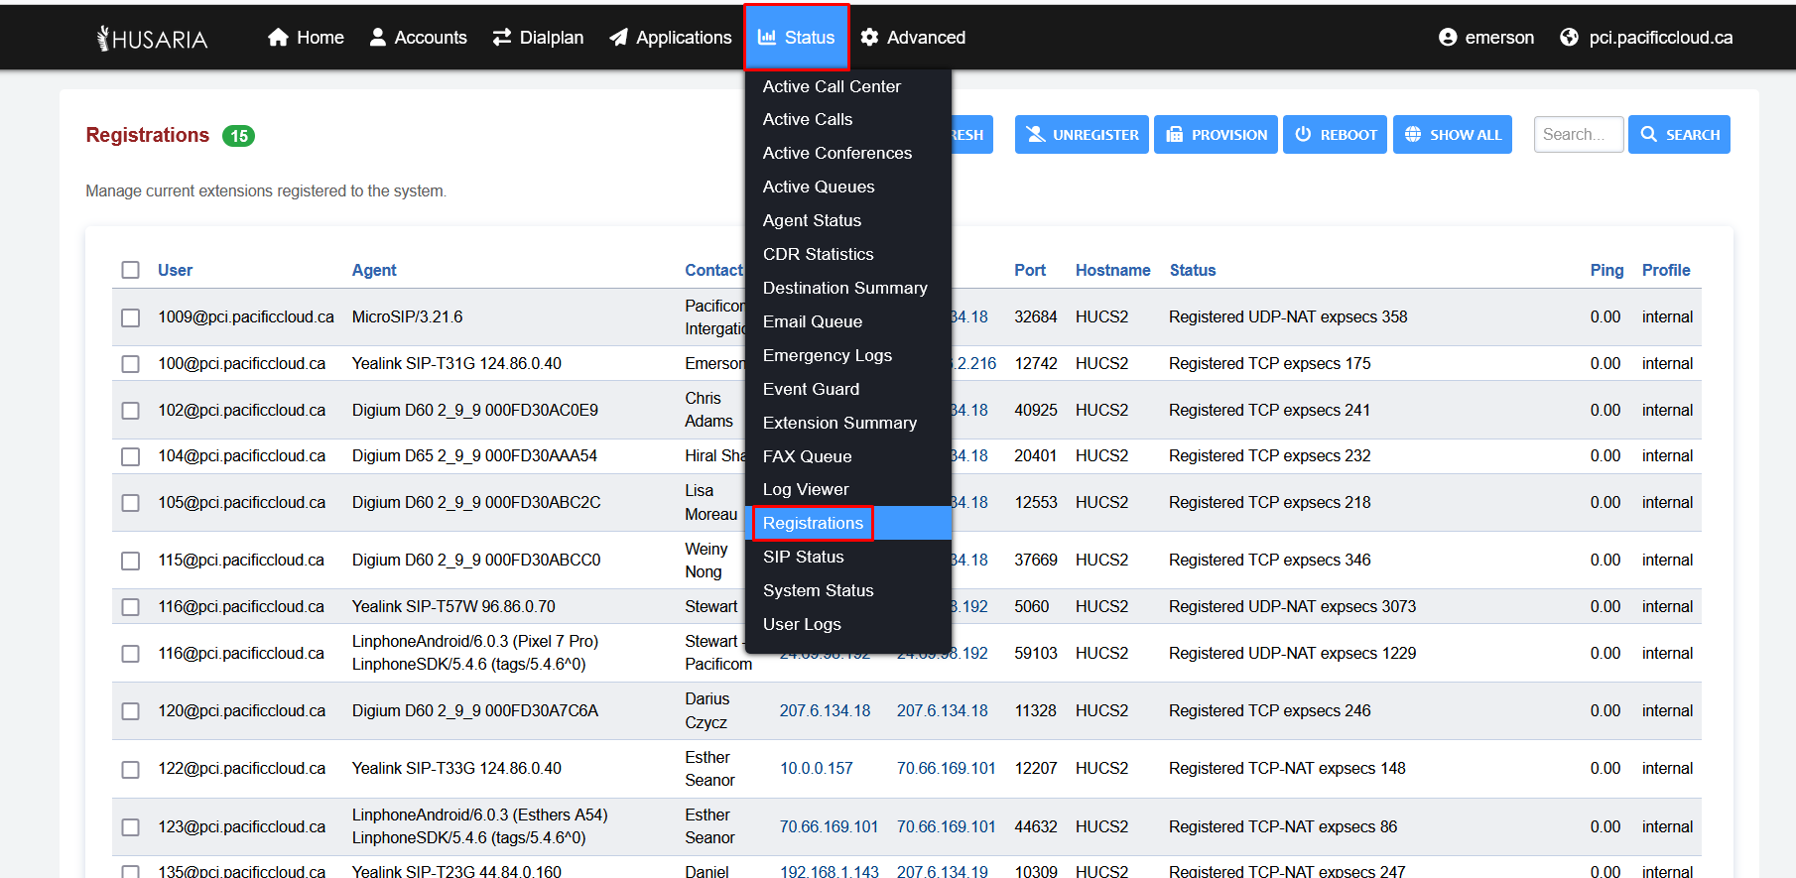Open the pci.pacificcloud.ca domain menu
The height and width of the screenshot is (878, 1796).
(x=1646, y=38)
